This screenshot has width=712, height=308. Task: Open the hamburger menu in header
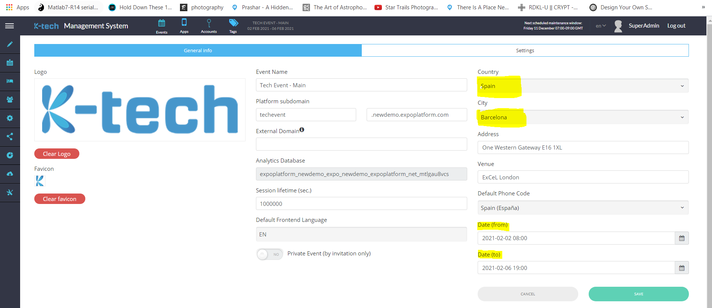pos(10,26)
